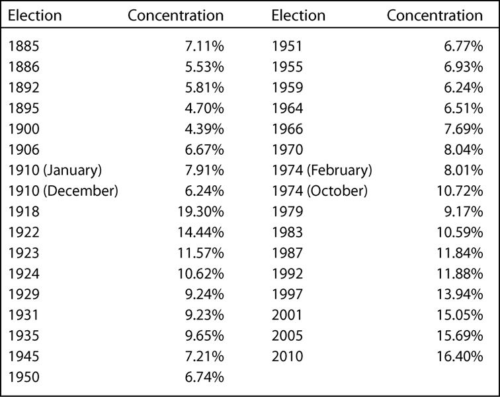Select the 1929 election entry
Viewport: 500px width, 397px height.
[x=24, y=295]
